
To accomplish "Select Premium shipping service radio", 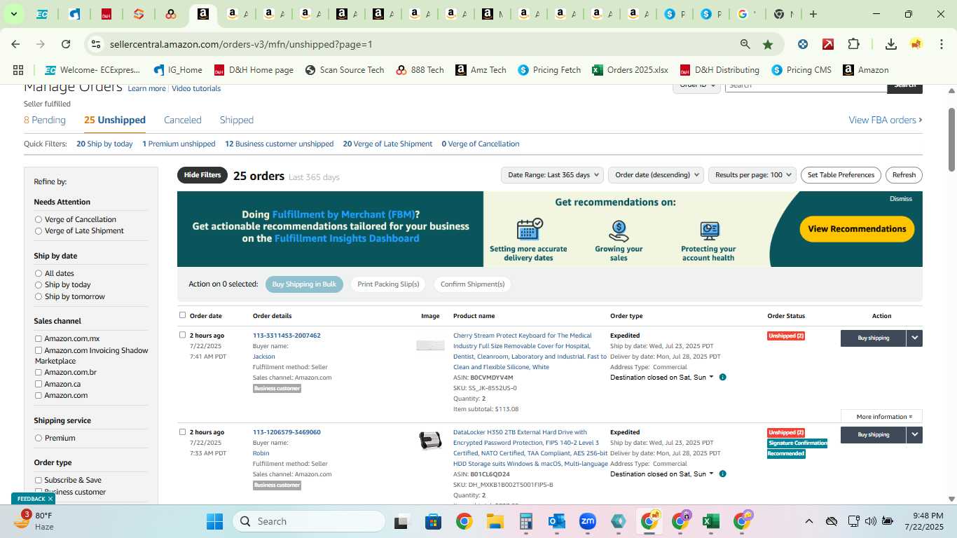I will [x=39, y=438].
